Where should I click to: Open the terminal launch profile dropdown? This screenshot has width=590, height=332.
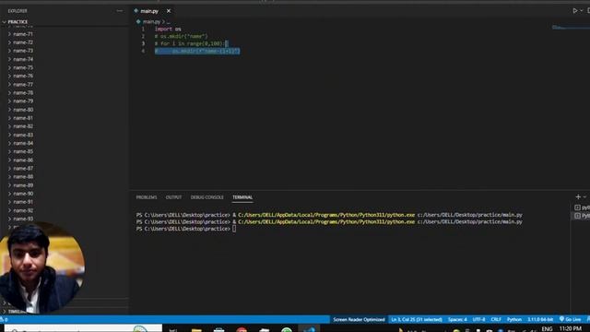(x=584, y=196)
